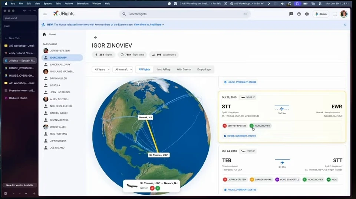This screenshot has height=199, width=356.
Task: Select the Empty Legs filter tab
Action: [204, 70]
